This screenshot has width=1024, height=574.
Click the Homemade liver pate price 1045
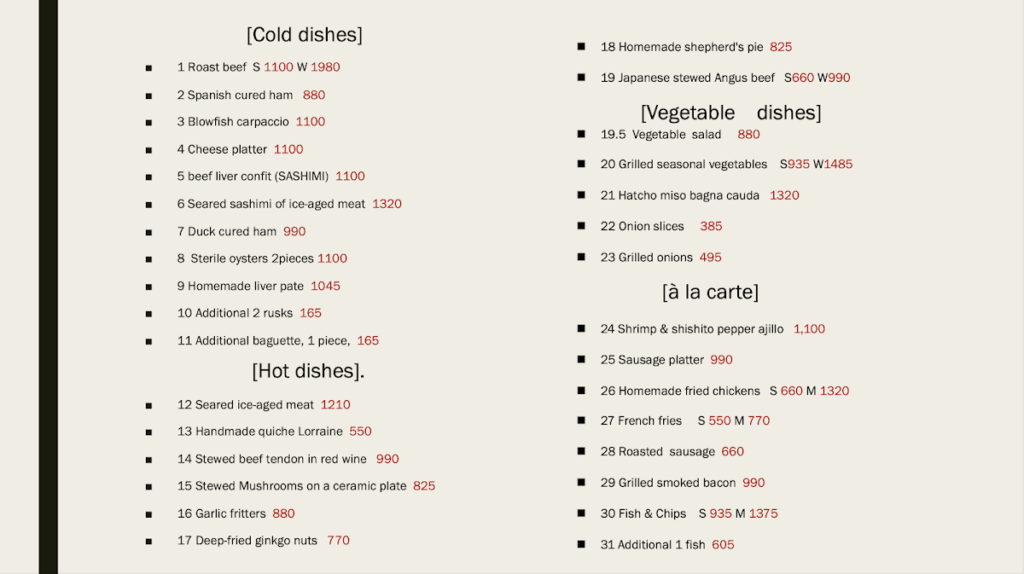tap(325, 286)
